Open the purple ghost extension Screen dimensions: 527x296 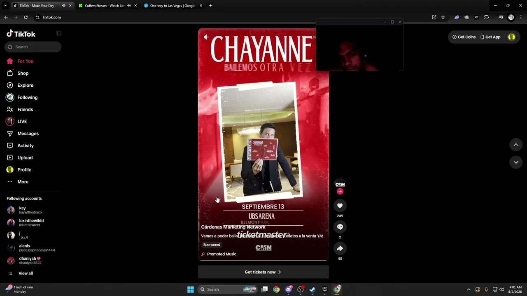(x=457, y=17)
